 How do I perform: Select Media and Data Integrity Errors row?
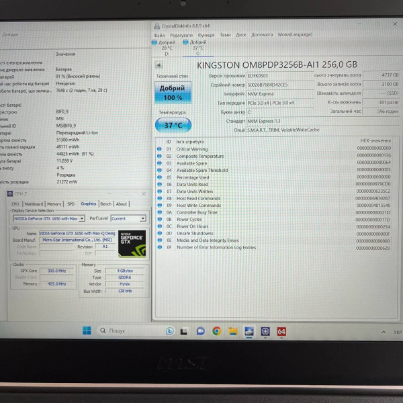click(273, 240)
